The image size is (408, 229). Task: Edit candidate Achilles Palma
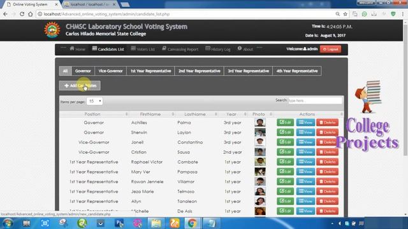point(285,122)
